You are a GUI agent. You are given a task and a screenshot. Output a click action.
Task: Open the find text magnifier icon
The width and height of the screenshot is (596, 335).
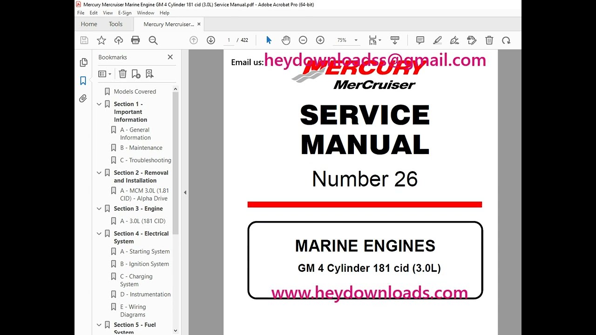[x=153, y=40]
